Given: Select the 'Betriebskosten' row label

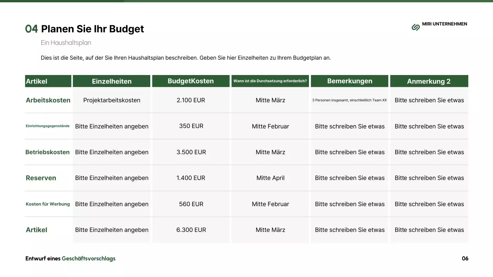Looking at the screenshot, I should coord(48,152).
